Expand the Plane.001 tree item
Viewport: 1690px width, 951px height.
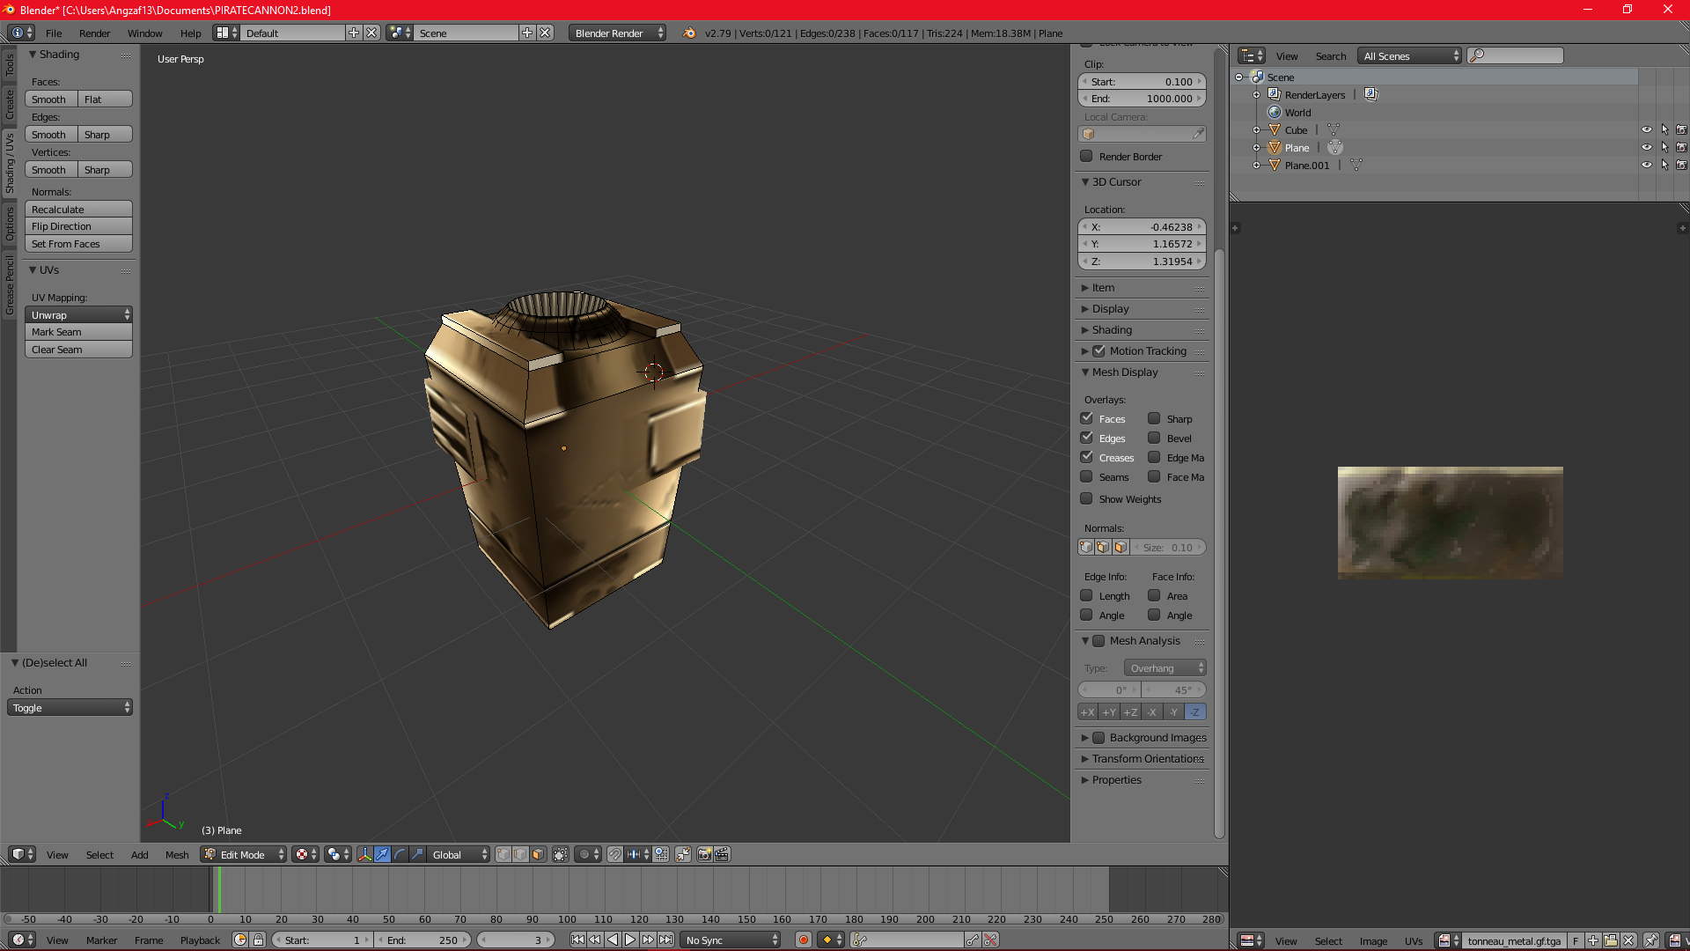(1256, 165)
